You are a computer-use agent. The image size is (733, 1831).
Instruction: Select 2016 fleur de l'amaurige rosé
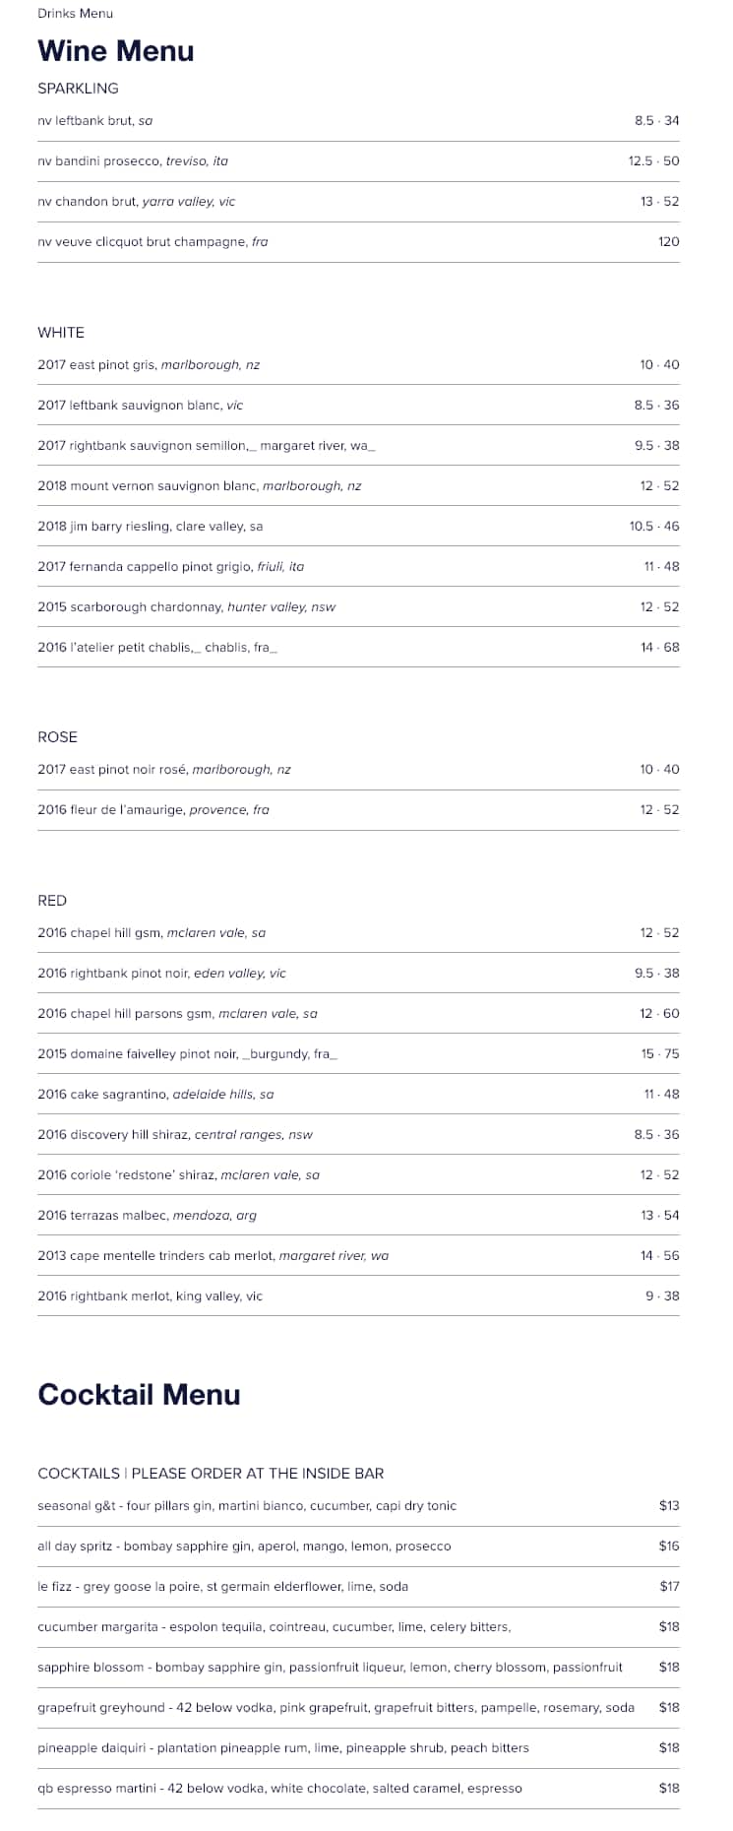[153, 810]
